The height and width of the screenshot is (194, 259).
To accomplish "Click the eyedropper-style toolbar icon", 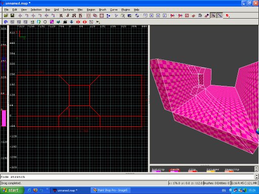I will tap(206, 16).
